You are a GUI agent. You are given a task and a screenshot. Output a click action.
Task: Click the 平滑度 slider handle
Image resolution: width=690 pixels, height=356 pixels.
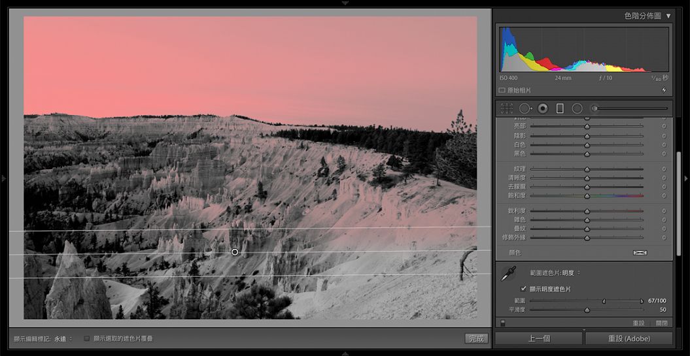587,310
